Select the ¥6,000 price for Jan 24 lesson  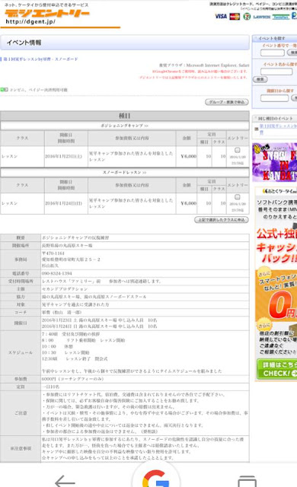click(x=189, y=203)
